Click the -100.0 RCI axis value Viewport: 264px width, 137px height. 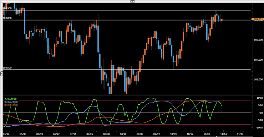coord(259,128)
